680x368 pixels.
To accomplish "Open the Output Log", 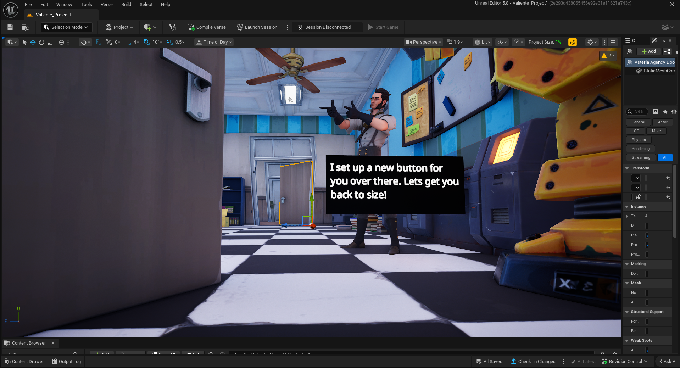I will point(67,361).
